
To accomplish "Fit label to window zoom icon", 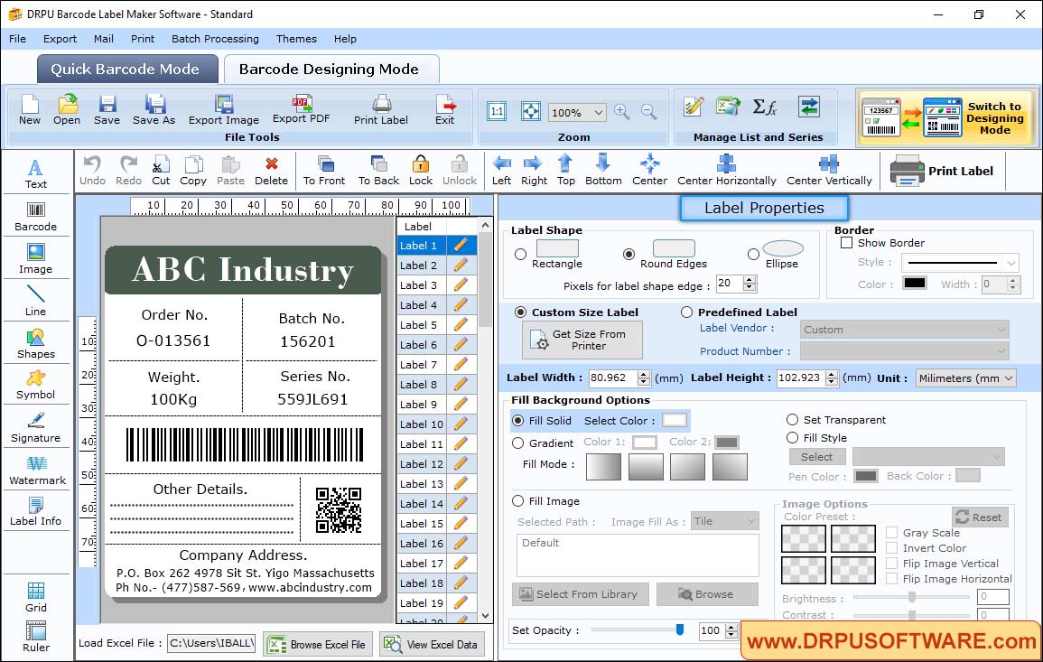I will 531,111.
